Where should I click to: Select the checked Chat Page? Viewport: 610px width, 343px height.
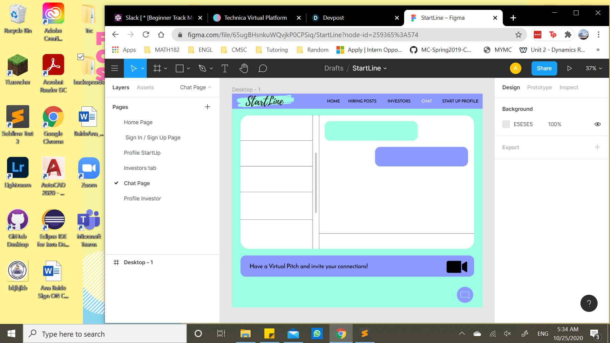pyautogui.click(x=137, y=183)
